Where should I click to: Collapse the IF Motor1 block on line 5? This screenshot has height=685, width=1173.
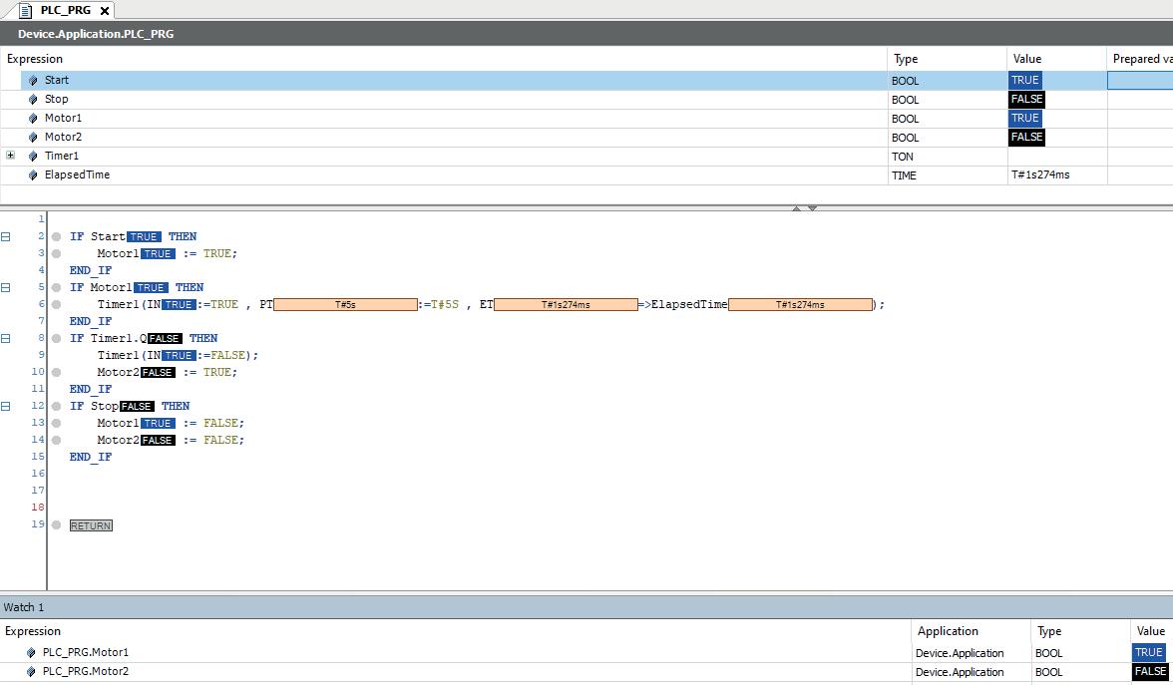tap(5, 287)
